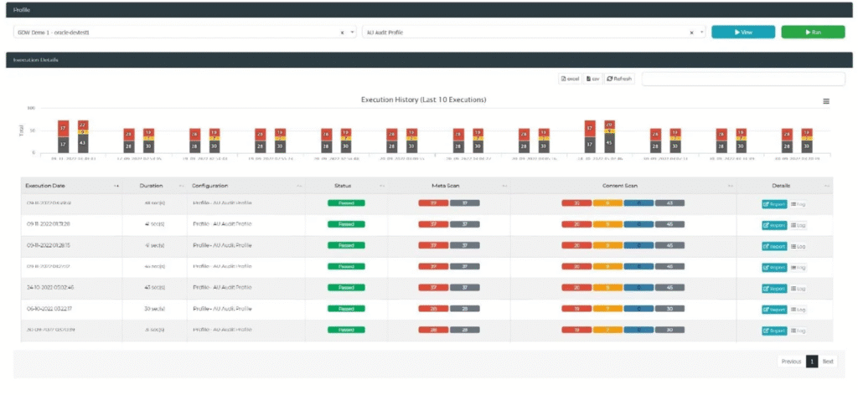Open Report for 09-11-2022 01:28:15 execution
858x395 pixels.
click(774, 246)
